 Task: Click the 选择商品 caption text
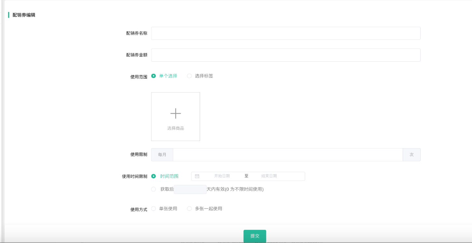175,128
